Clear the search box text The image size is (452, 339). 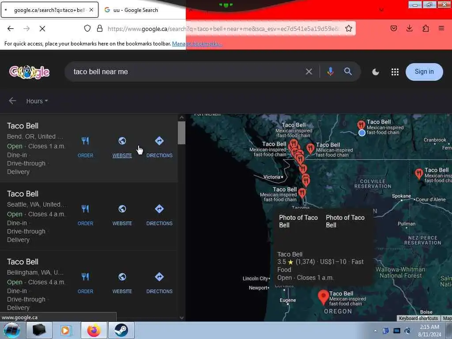point(309,72)
